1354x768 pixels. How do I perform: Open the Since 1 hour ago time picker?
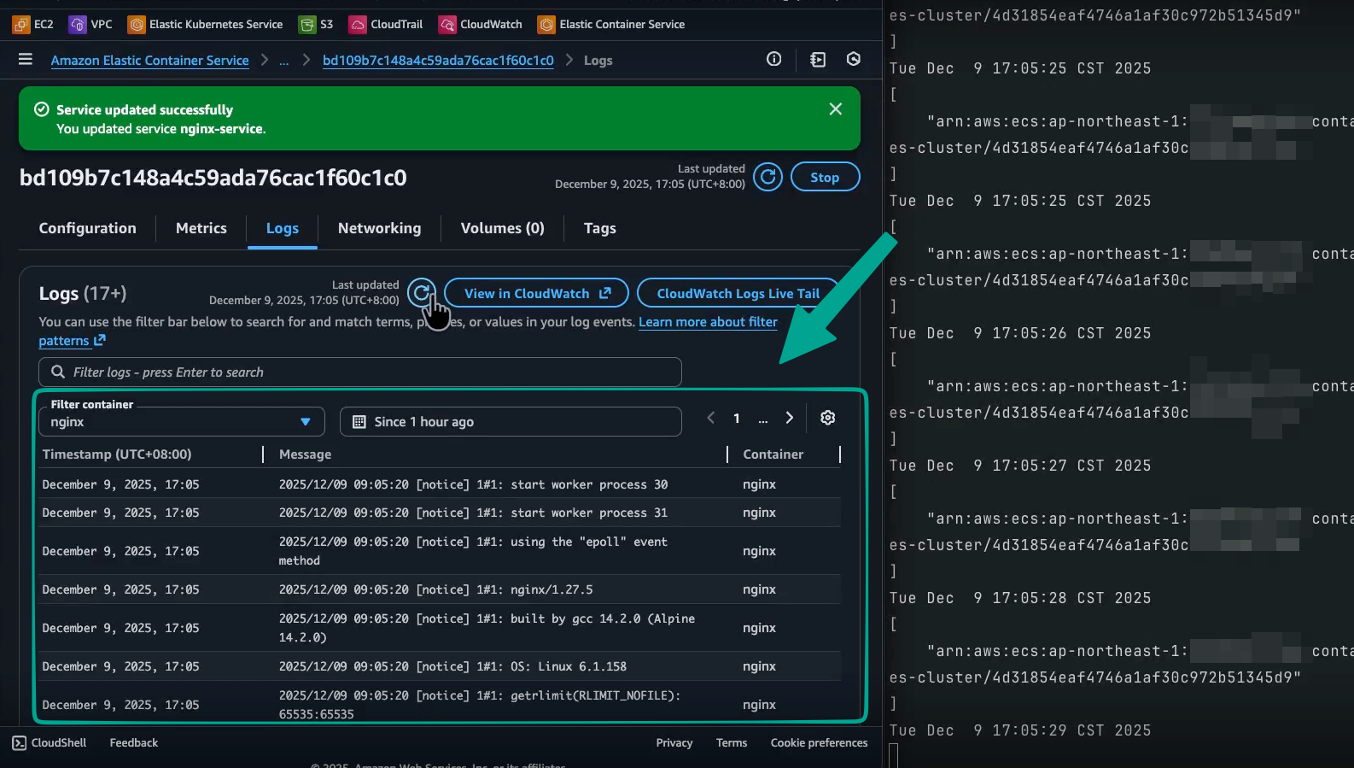[511, 422]
